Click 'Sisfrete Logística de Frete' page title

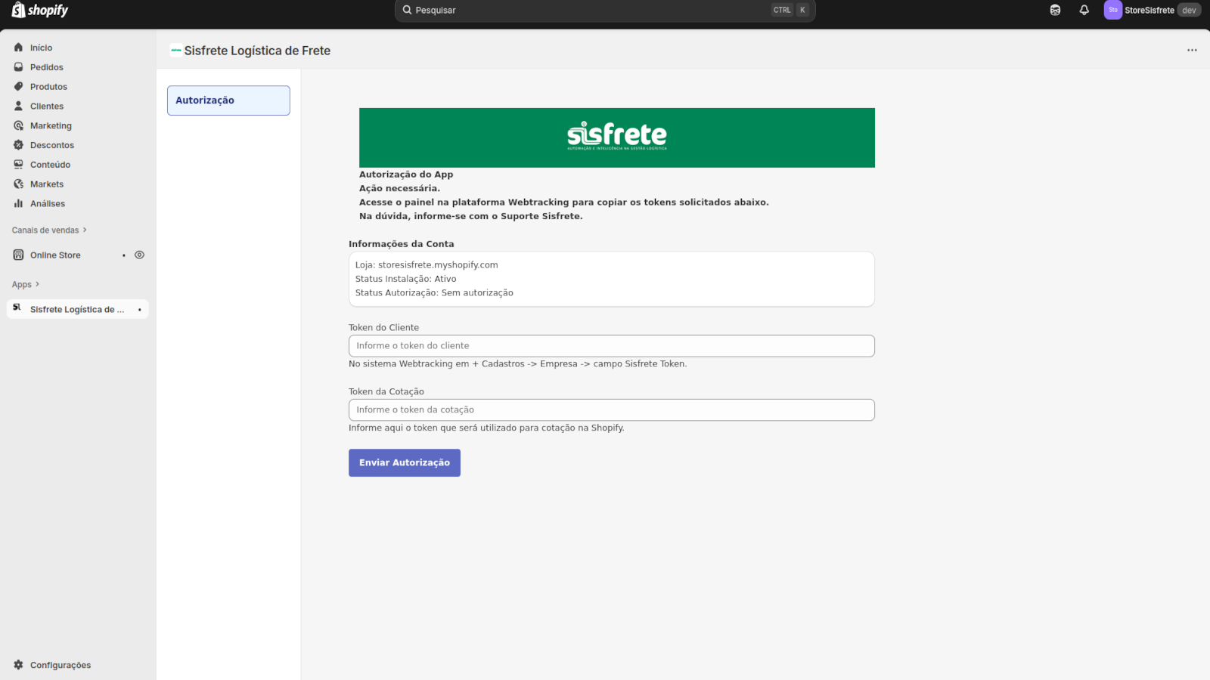coord(257,51)
